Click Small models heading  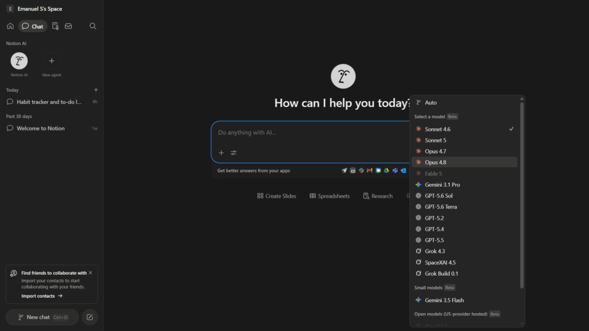[x=428, y=288]
